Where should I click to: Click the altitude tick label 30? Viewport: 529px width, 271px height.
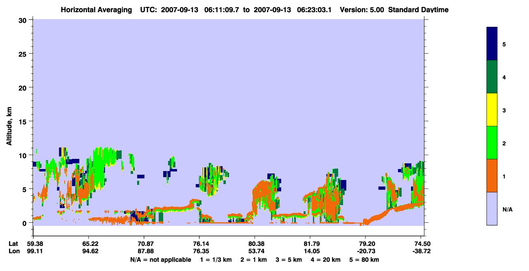click(24, 20)
